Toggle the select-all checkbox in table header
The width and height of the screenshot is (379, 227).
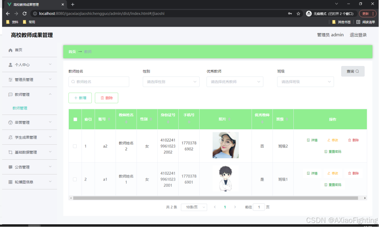click(x=75, y=119)
